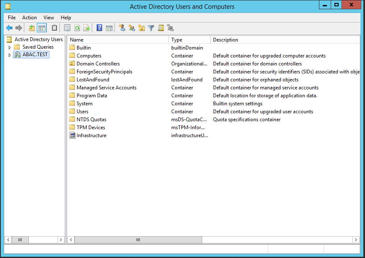Sort by the Type column header

(190, 40)
